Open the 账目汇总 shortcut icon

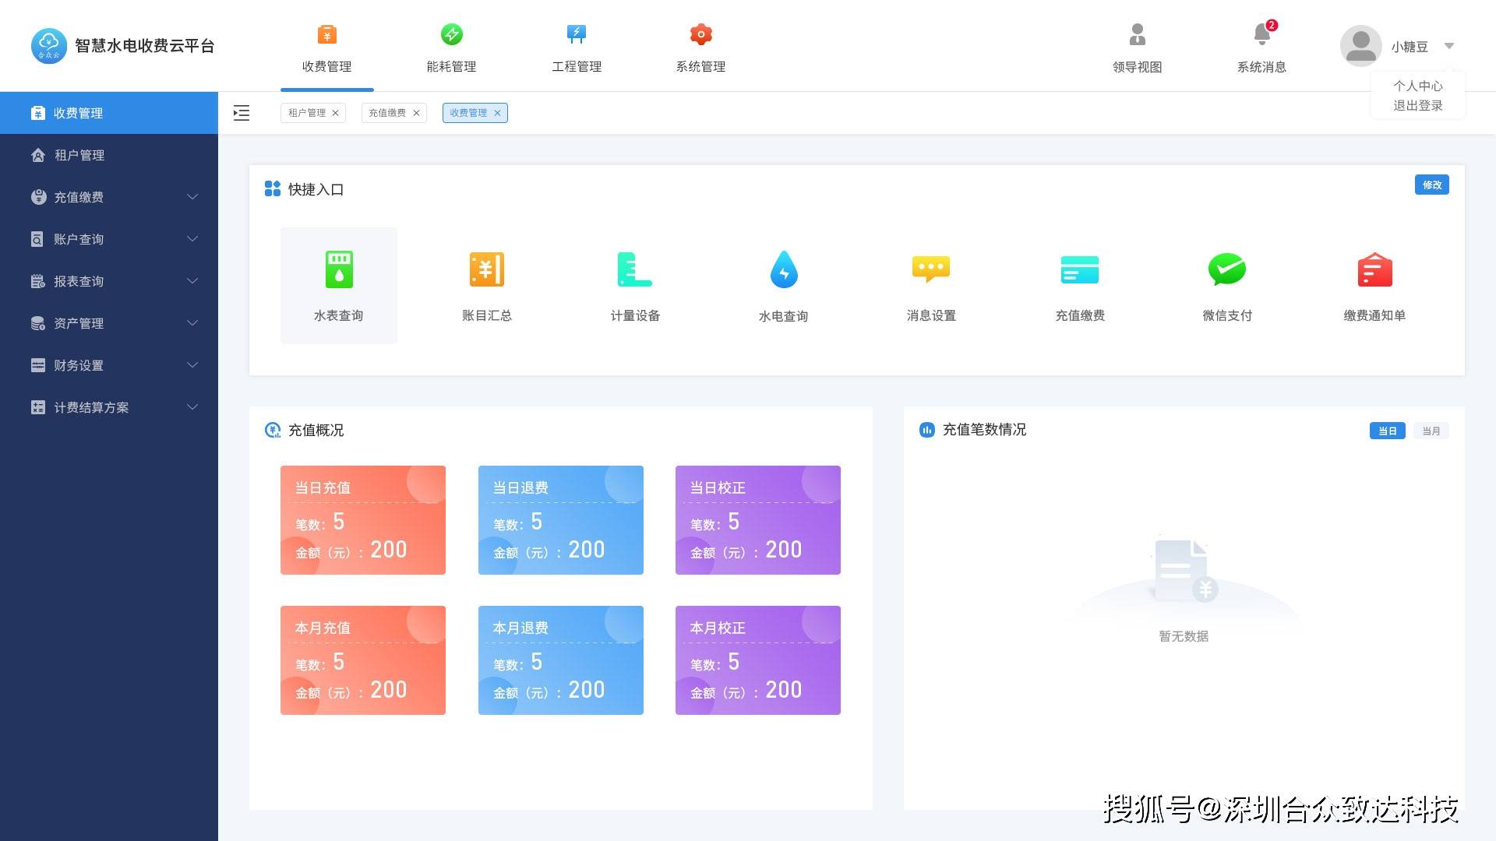coord(486,270)
